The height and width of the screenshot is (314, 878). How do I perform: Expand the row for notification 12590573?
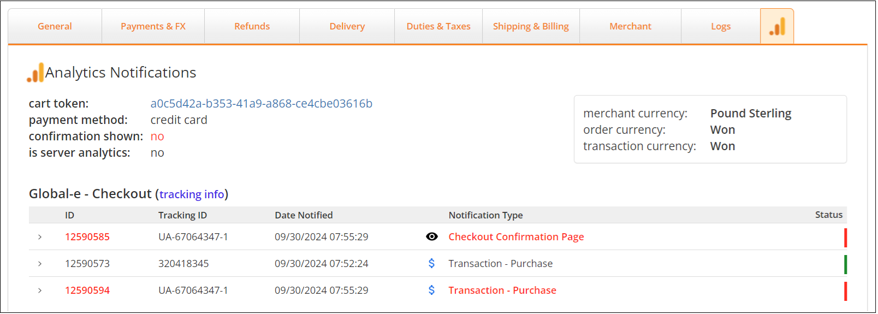(40, 263)
